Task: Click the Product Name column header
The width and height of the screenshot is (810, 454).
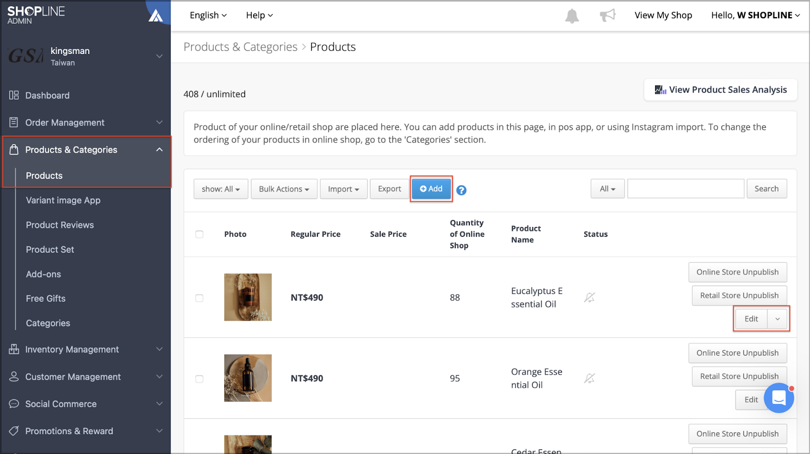Action: [x=526, y=234]
